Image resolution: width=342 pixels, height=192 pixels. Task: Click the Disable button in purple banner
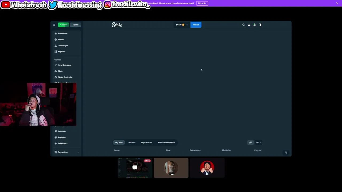tap(202, 3)
